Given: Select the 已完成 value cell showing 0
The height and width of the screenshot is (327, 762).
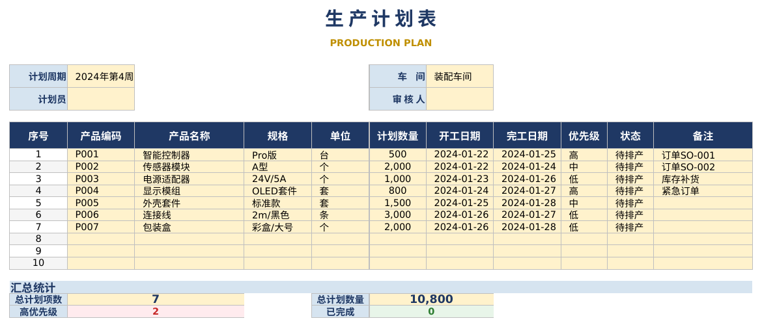Looking at the screenshot, I should (432, 311).
